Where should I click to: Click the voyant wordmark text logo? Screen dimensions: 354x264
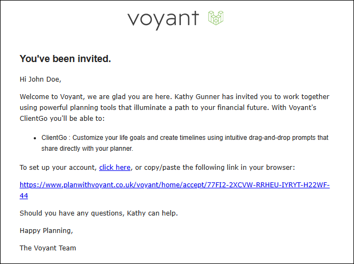pyautogui.click(x=163, y=20)
